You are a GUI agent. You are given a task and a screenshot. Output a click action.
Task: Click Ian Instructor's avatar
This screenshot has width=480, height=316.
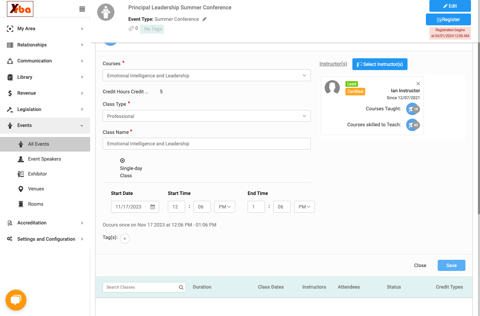(332, 87)
